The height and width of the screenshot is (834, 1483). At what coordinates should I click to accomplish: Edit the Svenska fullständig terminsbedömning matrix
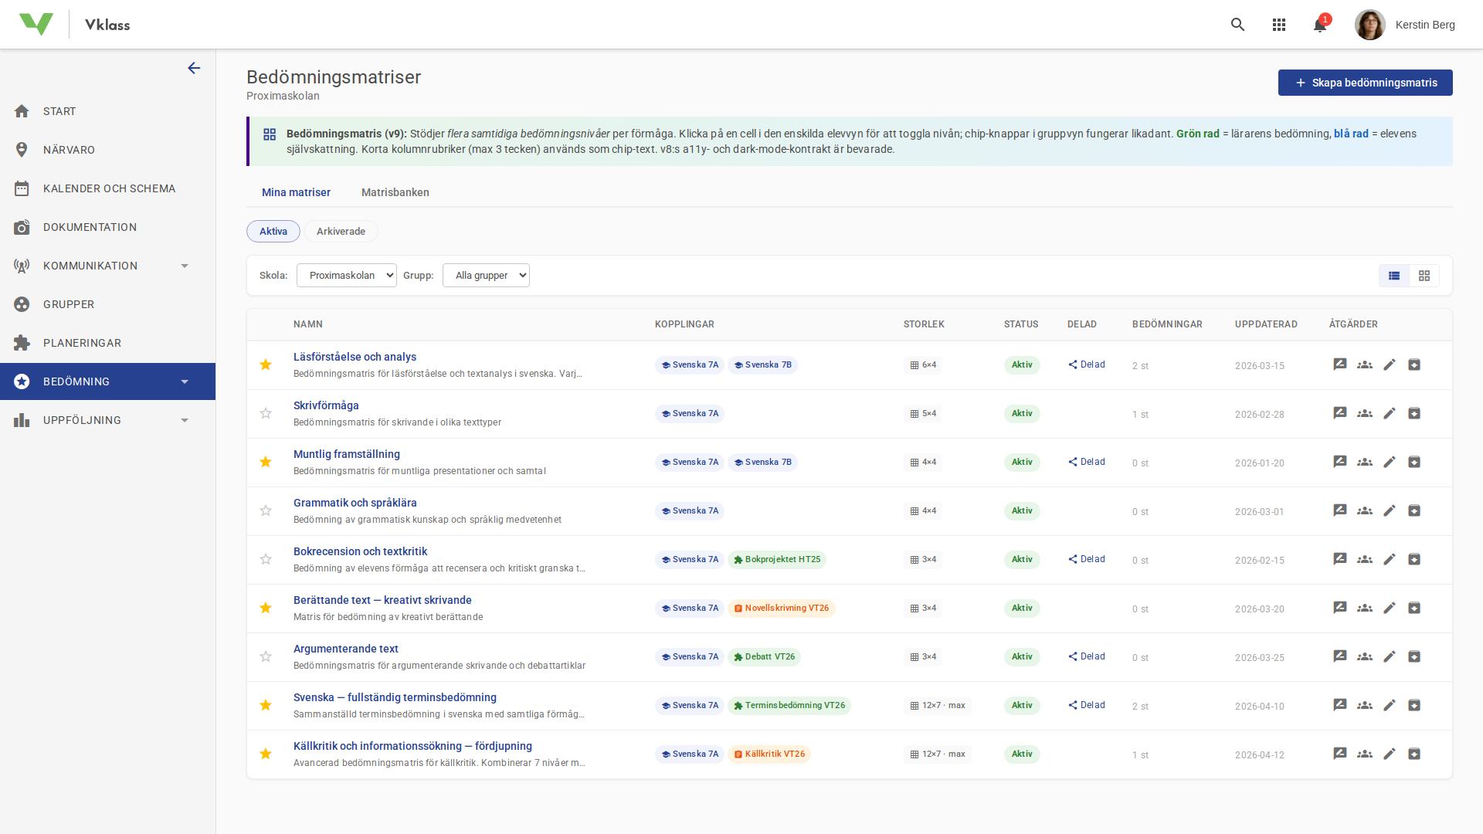(x=1390, y=705)
